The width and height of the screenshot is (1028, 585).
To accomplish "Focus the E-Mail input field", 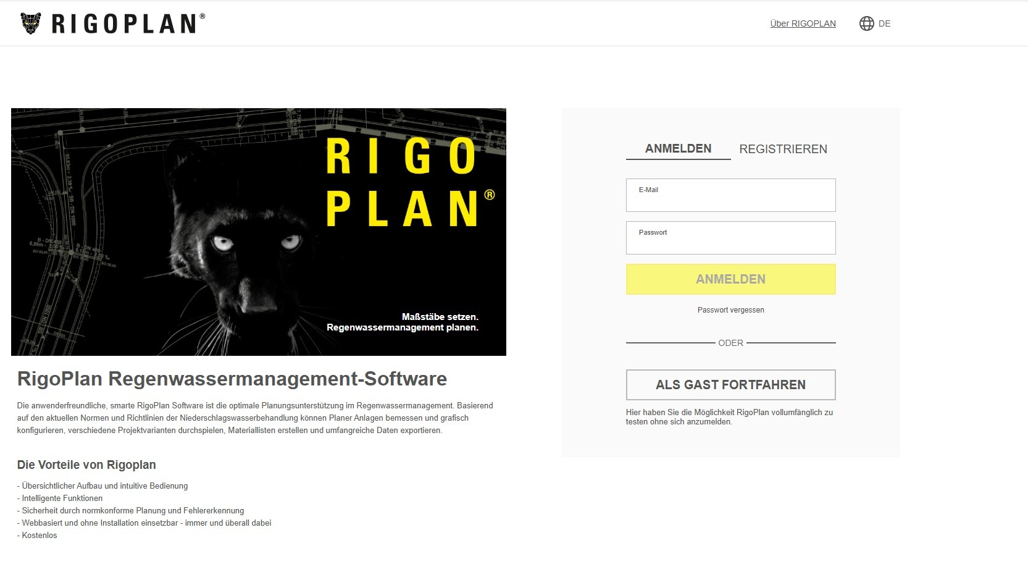I will 730,195.
